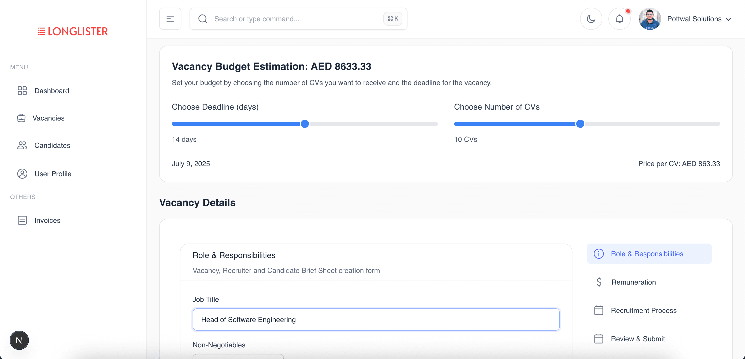Open User Profile page
Image resolution: width=745 pixels, height=359 pixels.
[x=53, y=174]
